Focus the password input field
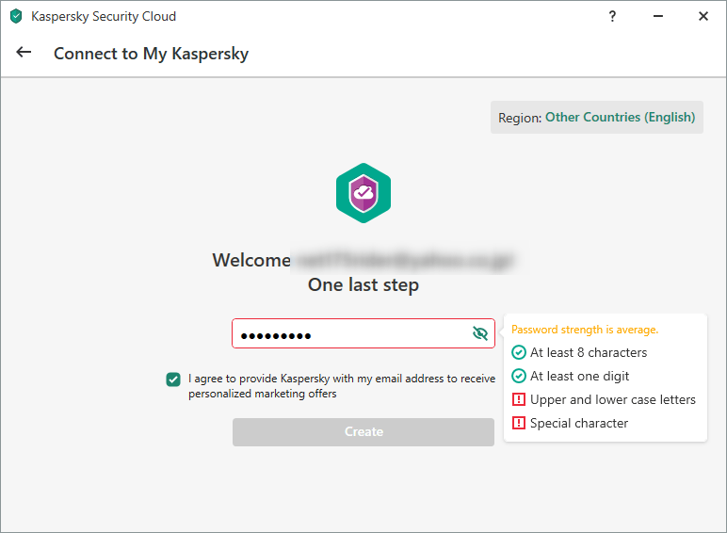 pyautogui.click(x=363, y=333)
